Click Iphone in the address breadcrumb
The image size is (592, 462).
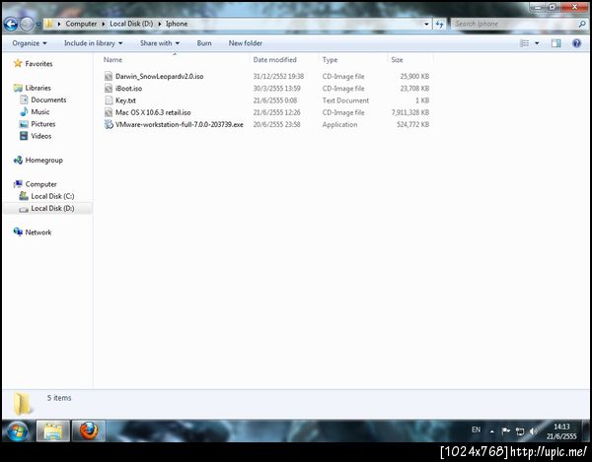177,24
